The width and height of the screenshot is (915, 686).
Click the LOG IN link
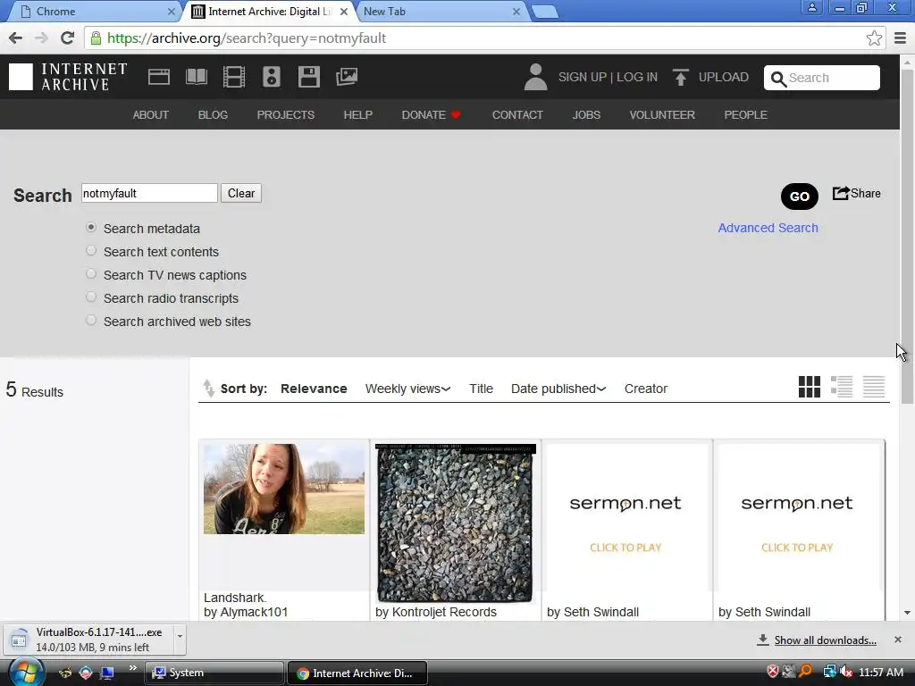coord(637,77)
